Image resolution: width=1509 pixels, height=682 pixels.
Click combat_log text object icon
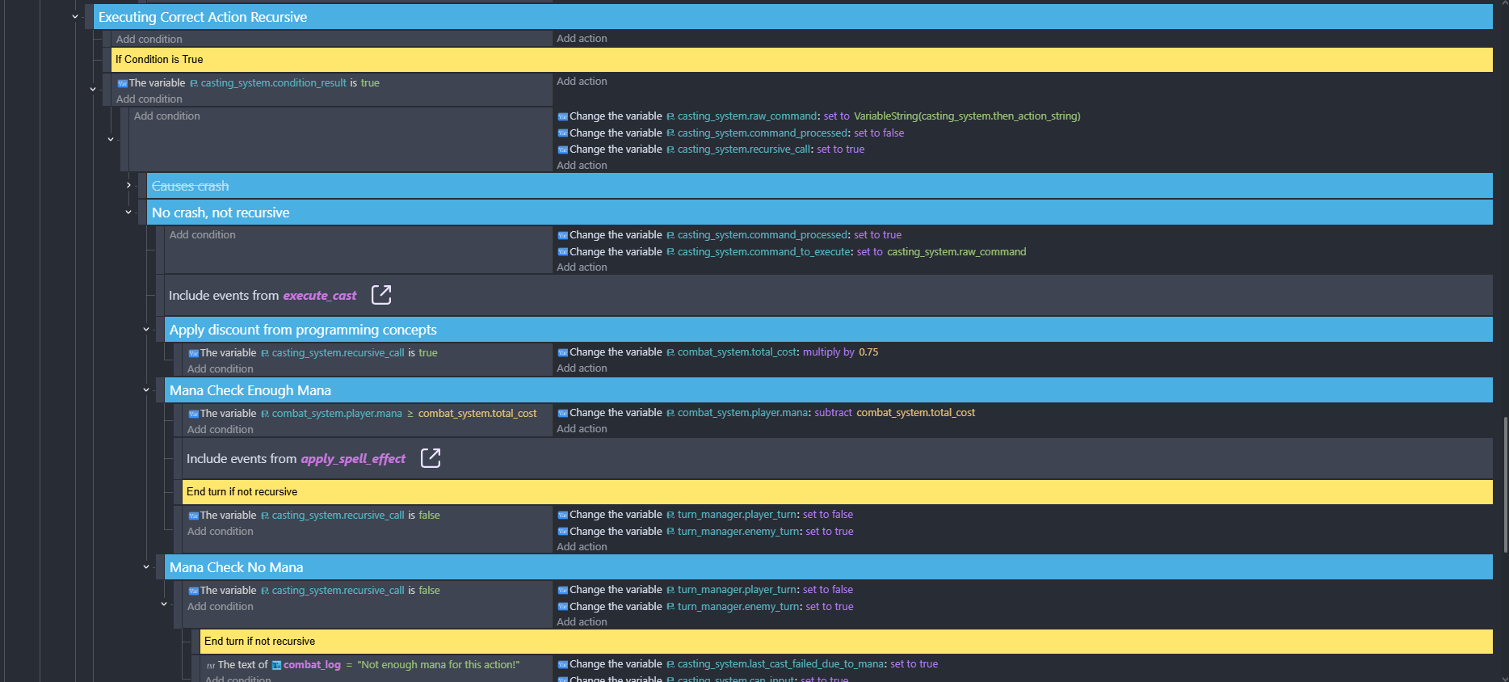click(277, 665)
